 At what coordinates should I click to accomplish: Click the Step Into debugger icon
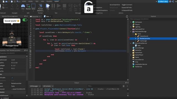[x=71, y=5]
